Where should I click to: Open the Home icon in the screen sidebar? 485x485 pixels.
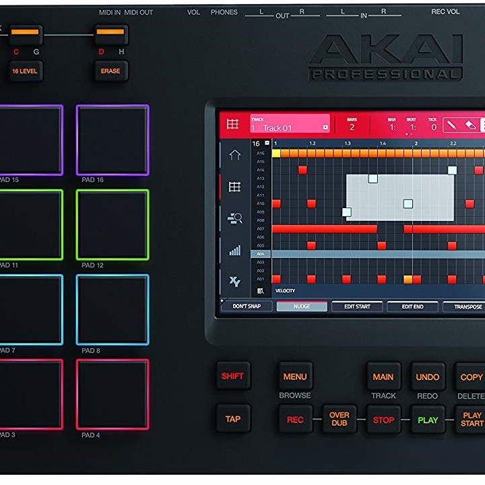pyautogui.click(x=235, y=155)
